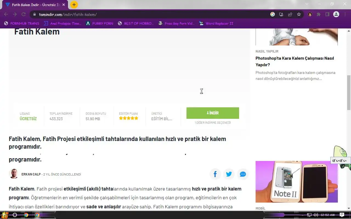351x219 pixels.
Task: Open the tab search chevron in the title bar
Action: point(307,4)
